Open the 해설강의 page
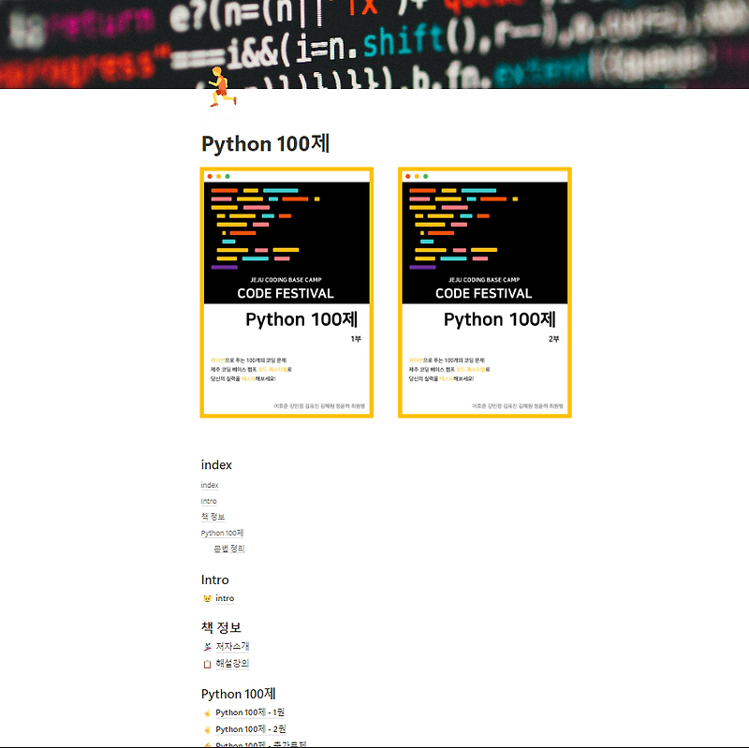Screen dimensions: 749x748 pos(234,662)
